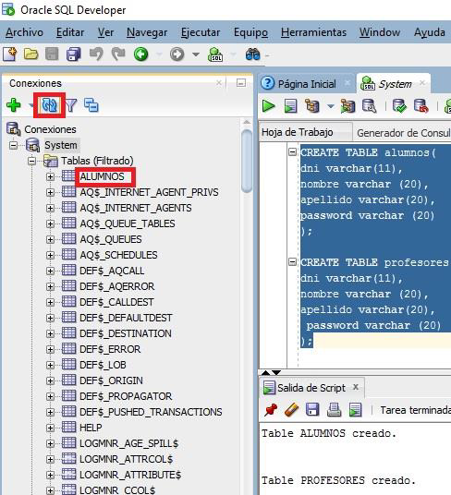Close the Salida de Script tab
This screenshot has height=495, width=451.
(x=356, y=387)
